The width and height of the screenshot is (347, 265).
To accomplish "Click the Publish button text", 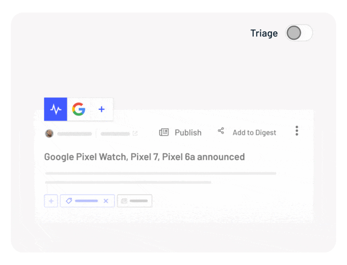I will point(188,132).
